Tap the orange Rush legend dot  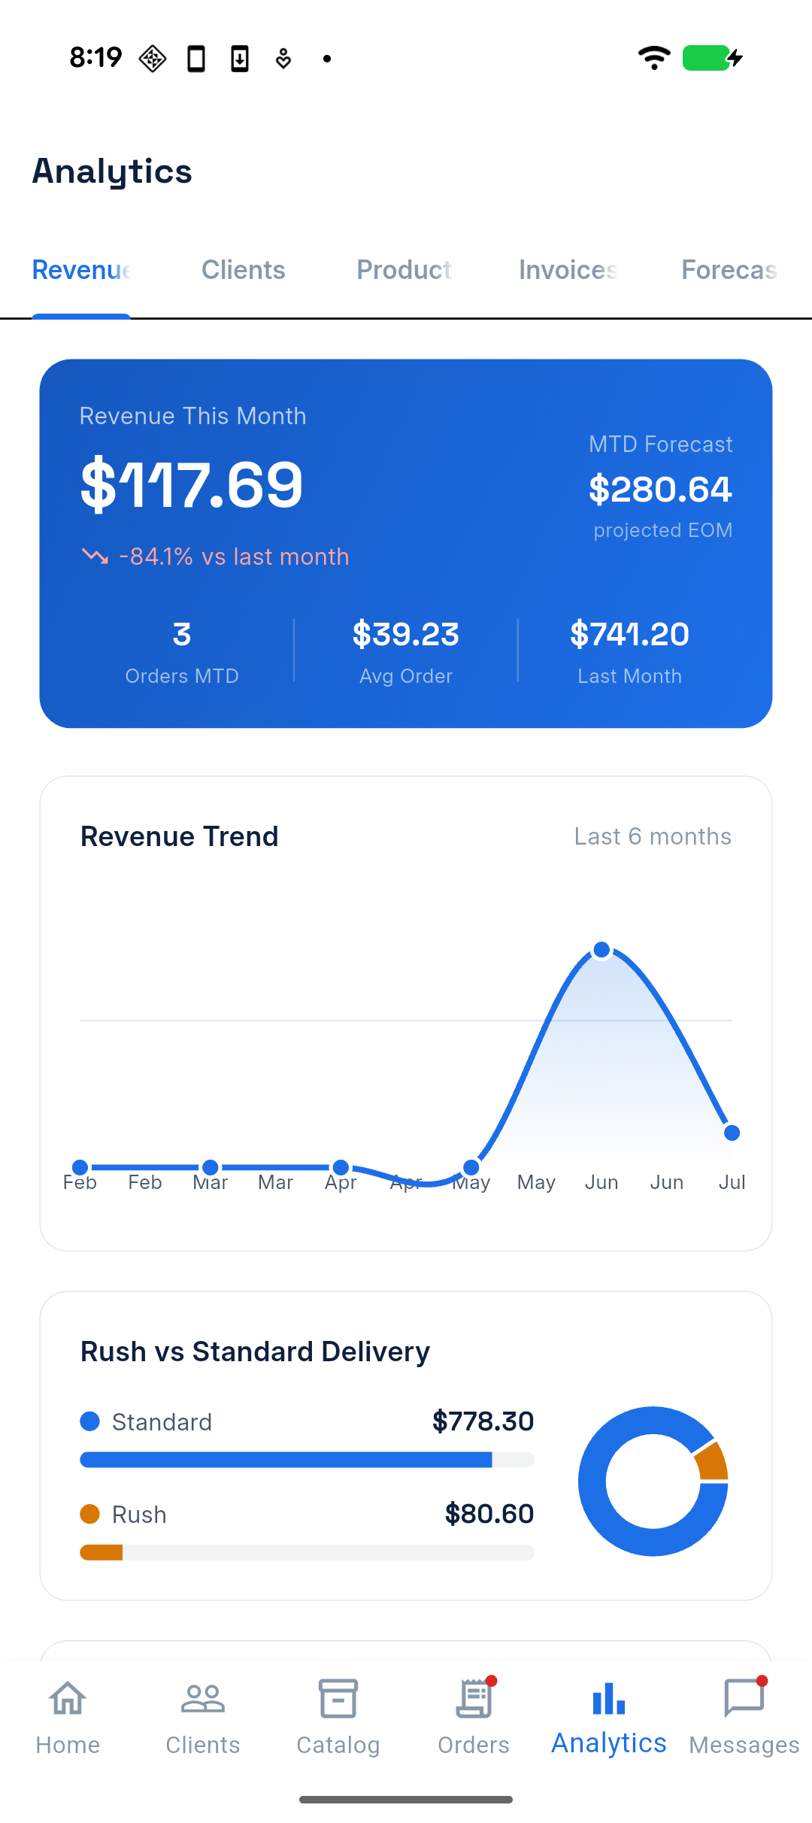(90, 1514)
